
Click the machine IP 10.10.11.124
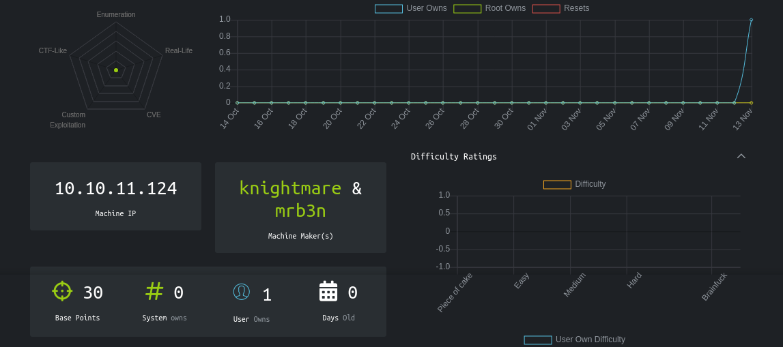pyautogui.click(x=115, y=189)
